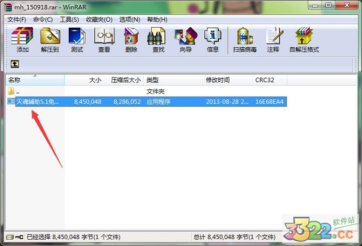
Task: Open the 工具(S) menu
Action: 69,20
